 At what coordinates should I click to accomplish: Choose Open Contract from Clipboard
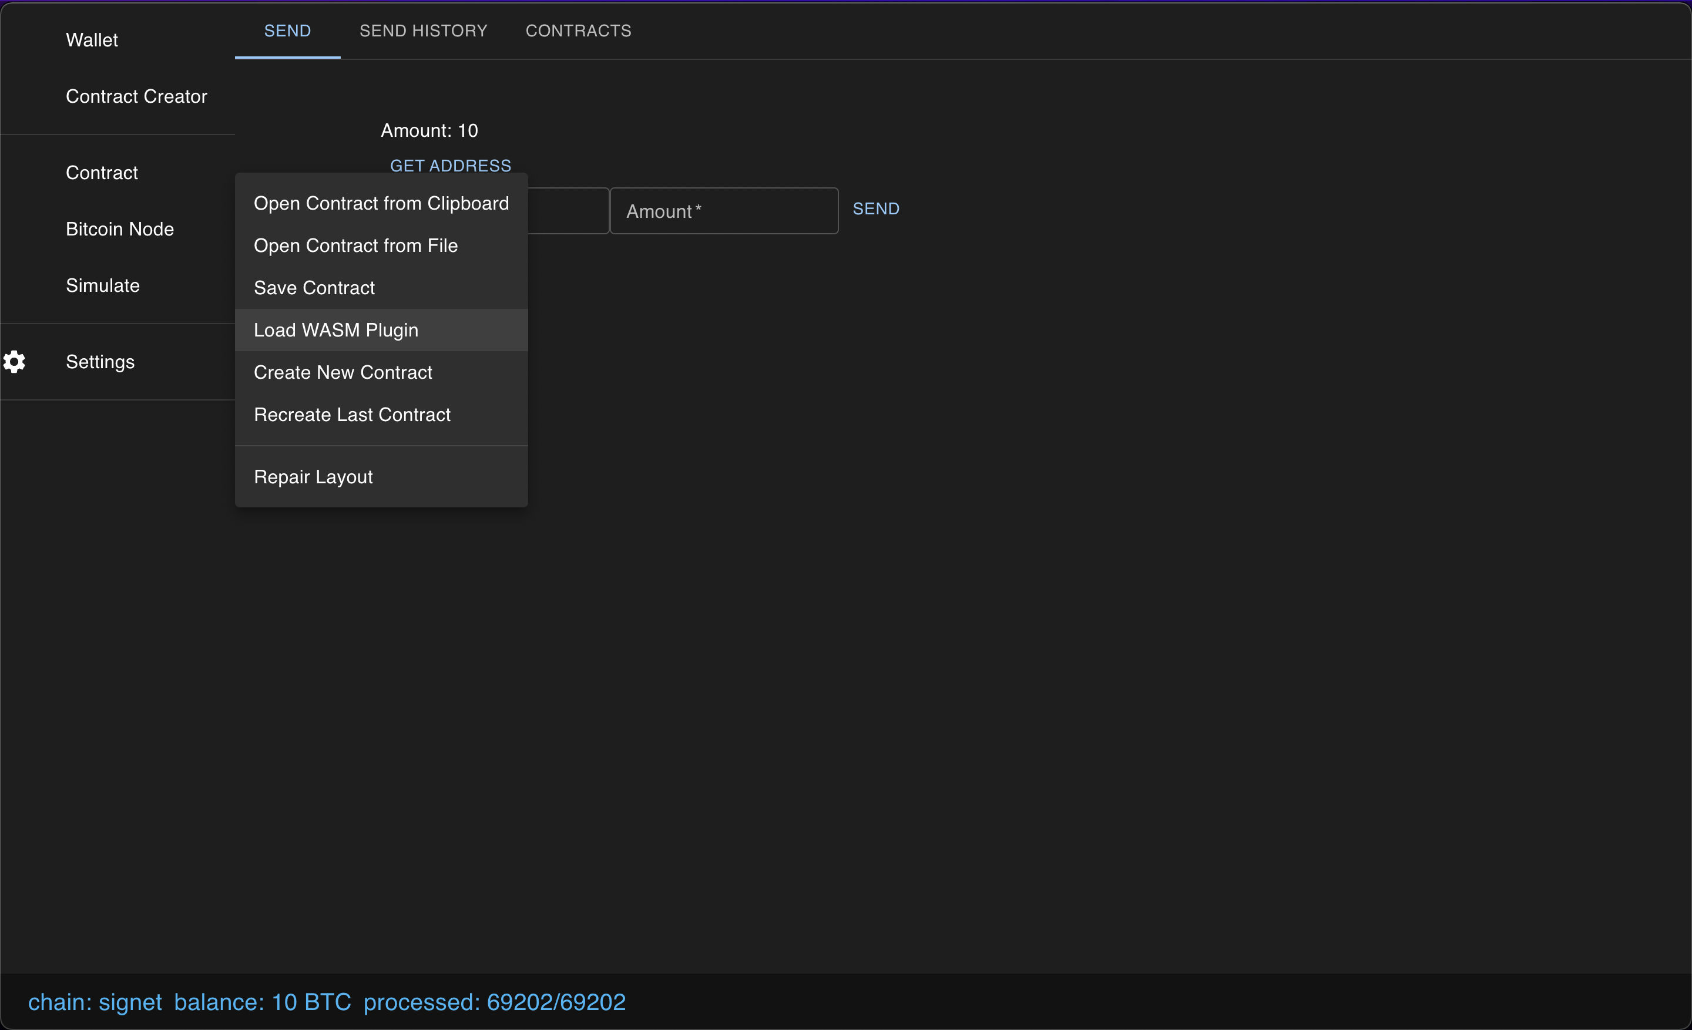(x=381, y=203)
